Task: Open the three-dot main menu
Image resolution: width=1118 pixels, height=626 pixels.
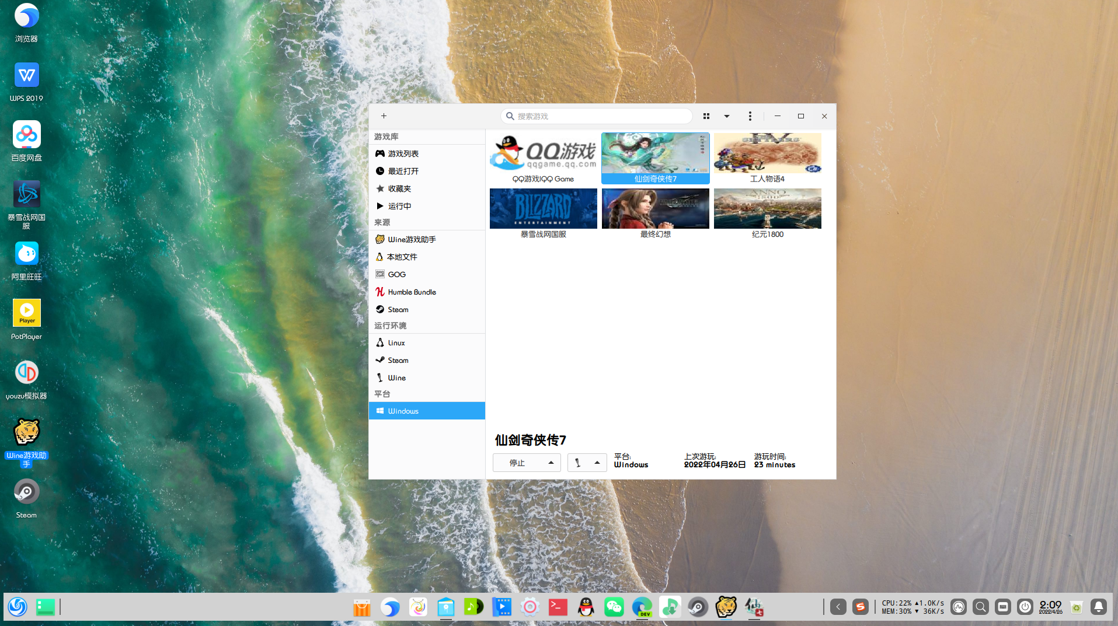Action: pos(750,116)
